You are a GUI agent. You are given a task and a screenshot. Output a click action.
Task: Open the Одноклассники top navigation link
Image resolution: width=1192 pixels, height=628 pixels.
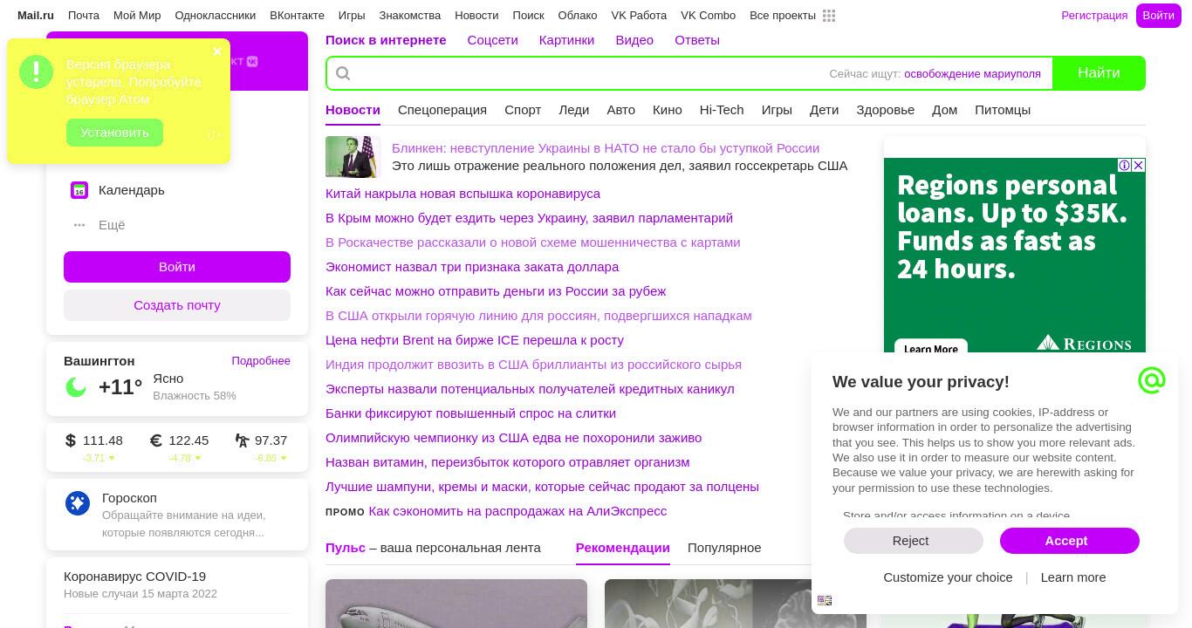(x=216, y=16)
